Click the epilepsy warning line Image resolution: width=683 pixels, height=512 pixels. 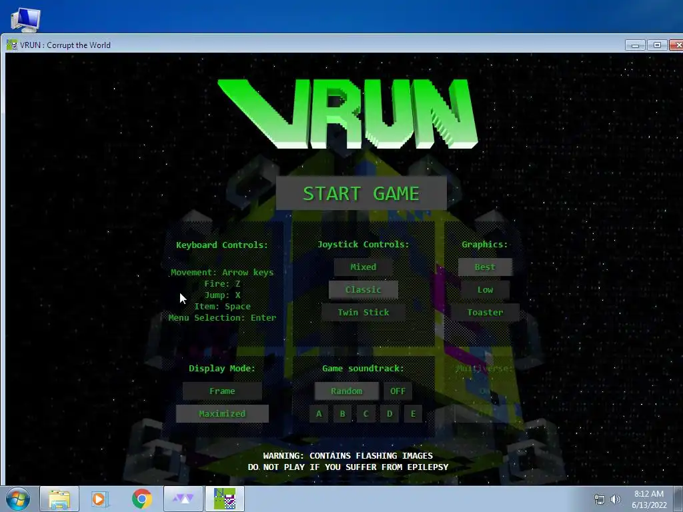[348, 467]
